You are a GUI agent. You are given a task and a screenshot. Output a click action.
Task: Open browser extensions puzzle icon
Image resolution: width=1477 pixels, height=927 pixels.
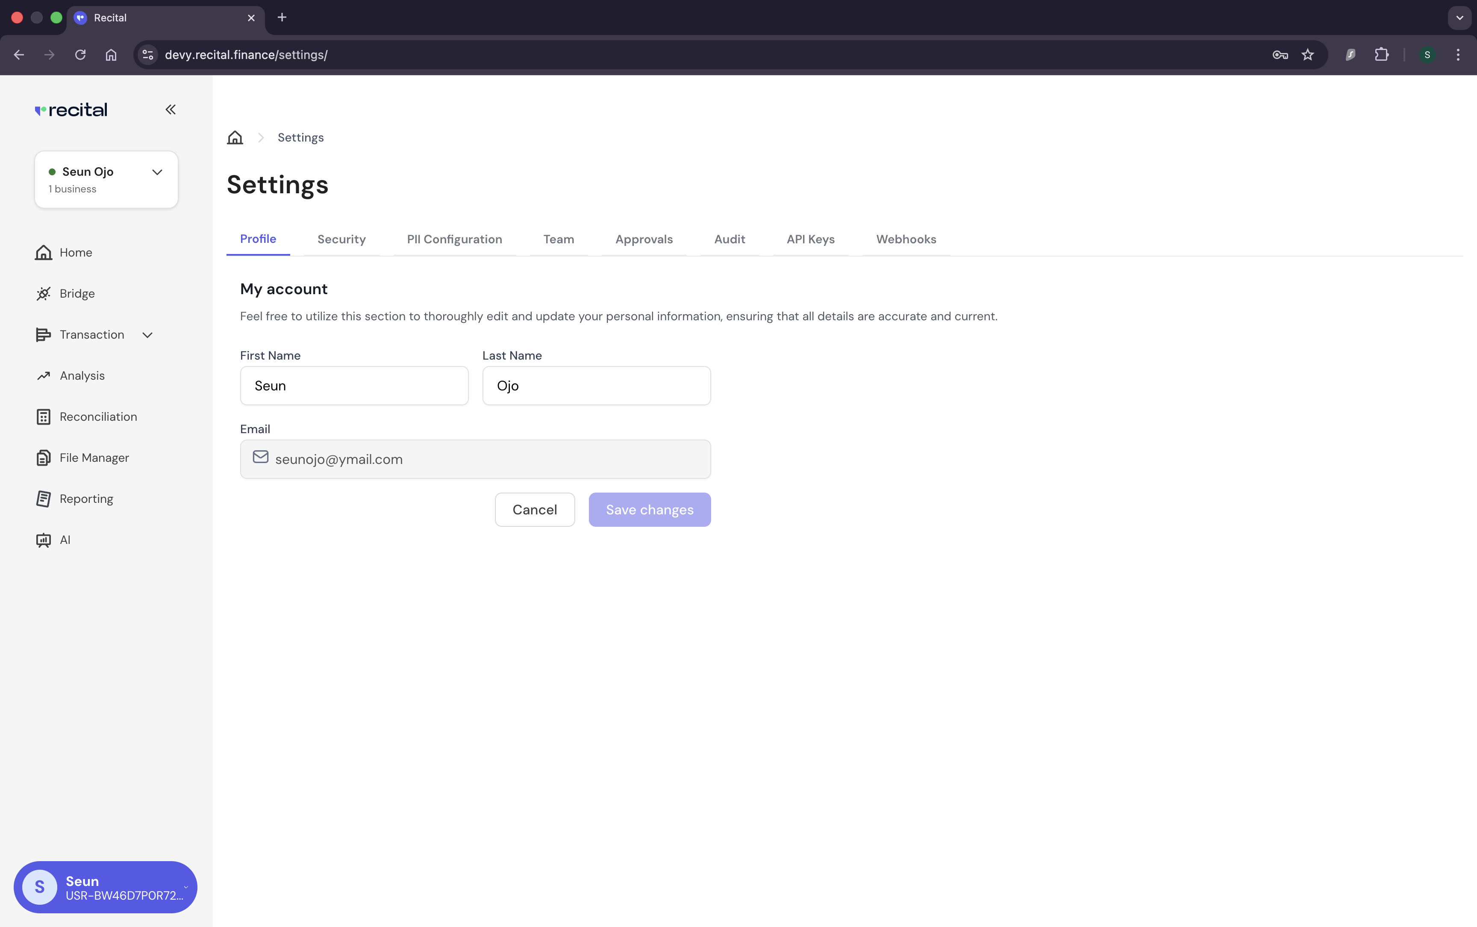point(1381,55)
